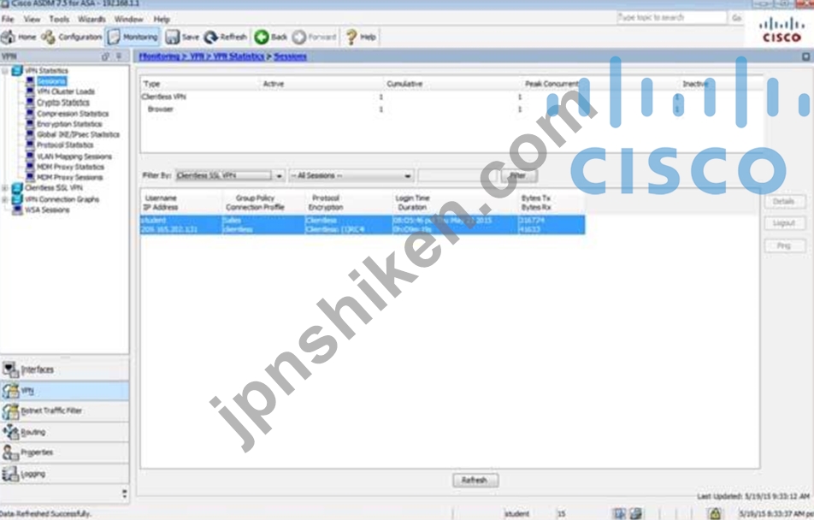The height and width of the screenshot is (520, 814).
Task: Collapse the VPN Statistics tree node
Action: coord(4,71)
